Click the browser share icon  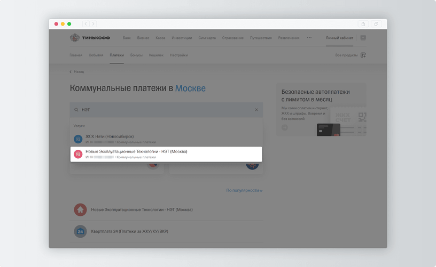tap(363, 24)
